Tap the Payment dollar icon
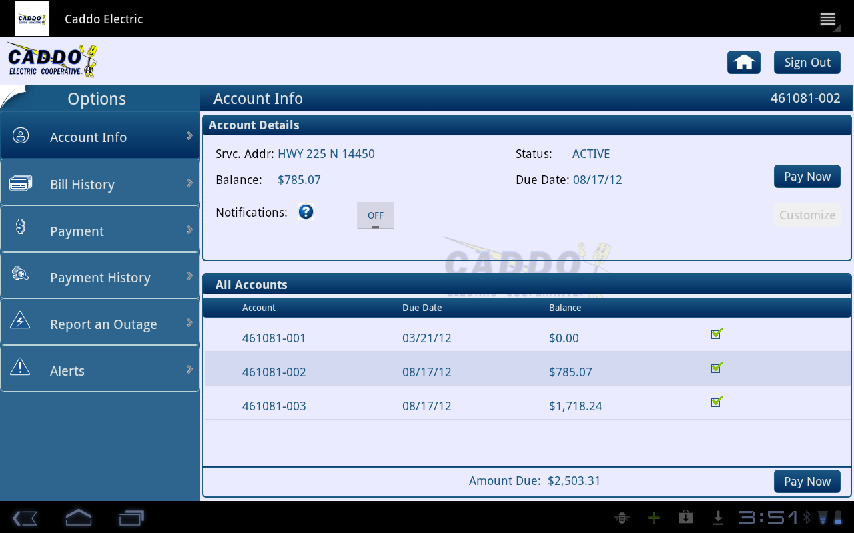The image size is (854, 533). (x=21, y=227)
